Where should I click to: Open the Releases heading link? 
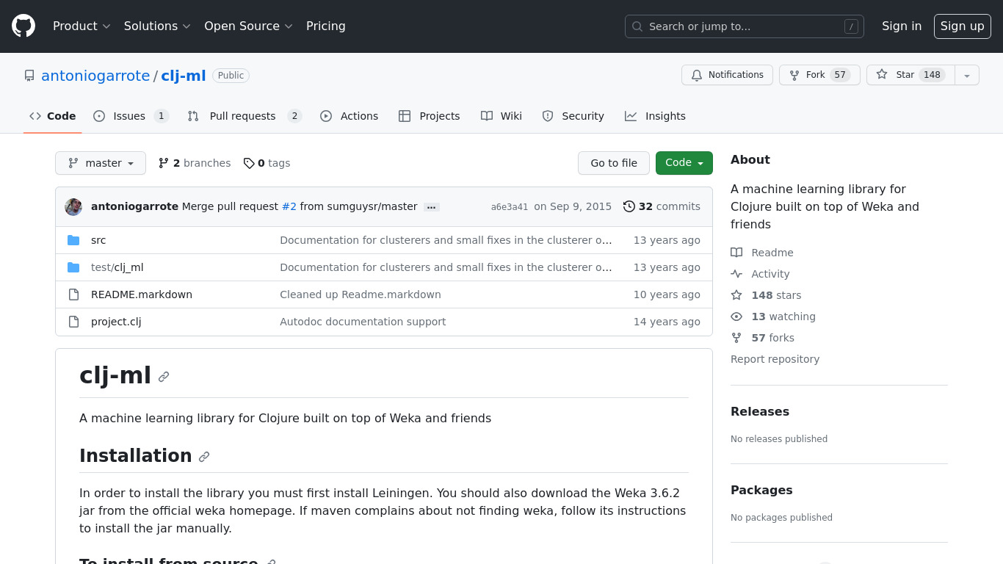760,411
